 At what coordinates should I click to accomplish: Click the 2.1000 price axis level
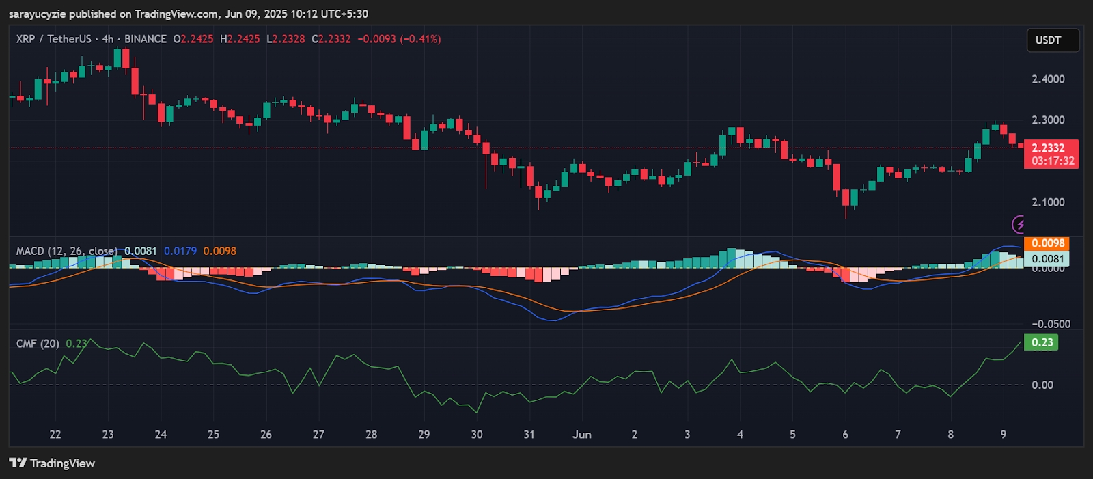tap(1048, 202)
